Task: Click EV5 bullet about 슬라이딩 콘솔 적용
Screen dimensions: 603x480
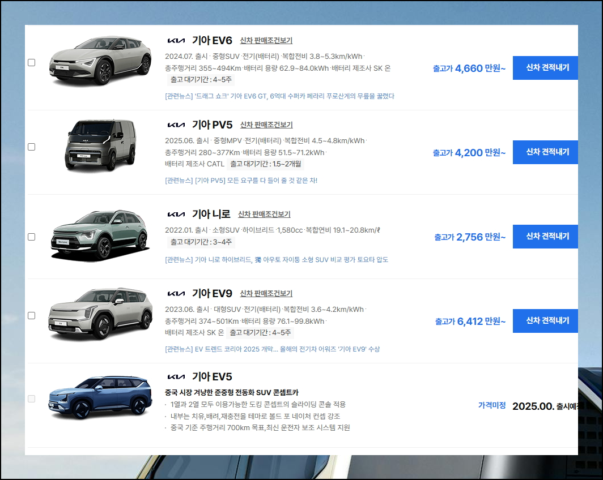Action: coord(258,404)
